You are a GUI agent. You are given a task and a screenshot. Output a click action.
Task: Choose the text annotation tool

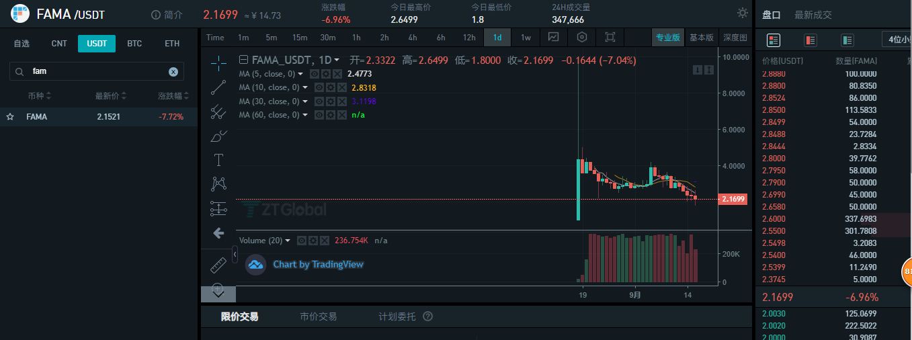tap(218, 160)
